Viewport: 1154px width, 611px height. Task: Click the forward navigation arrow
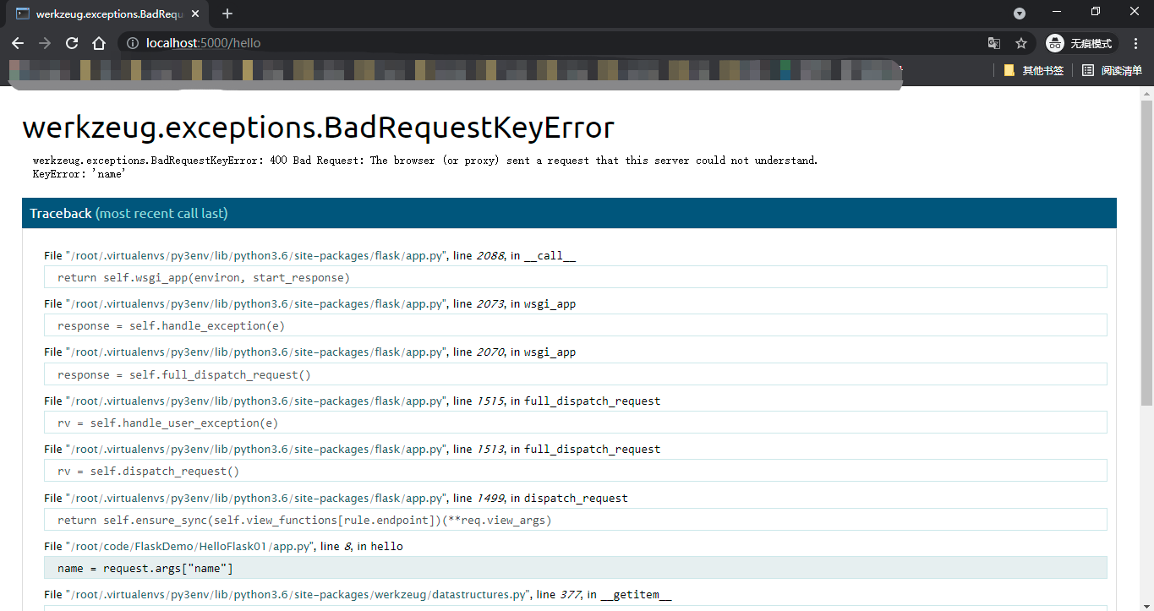coord(45,43)
